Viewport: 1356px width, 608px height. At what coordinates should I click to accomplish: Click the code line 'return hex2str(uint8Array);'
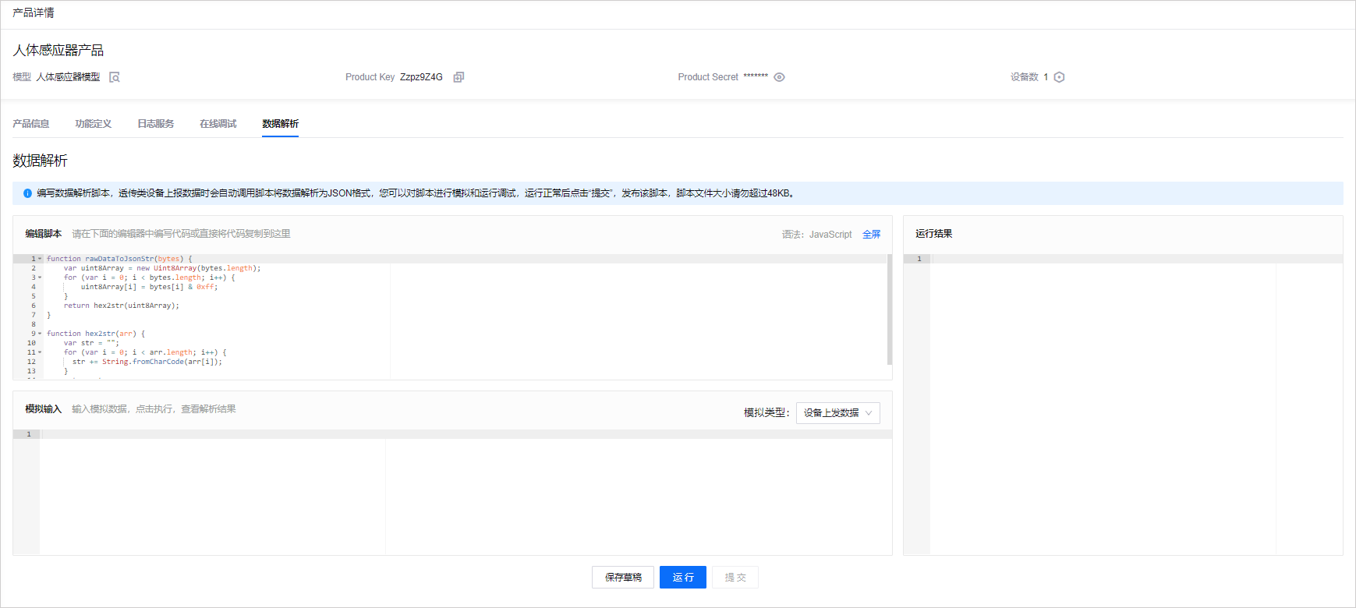[x=122, y=306]
